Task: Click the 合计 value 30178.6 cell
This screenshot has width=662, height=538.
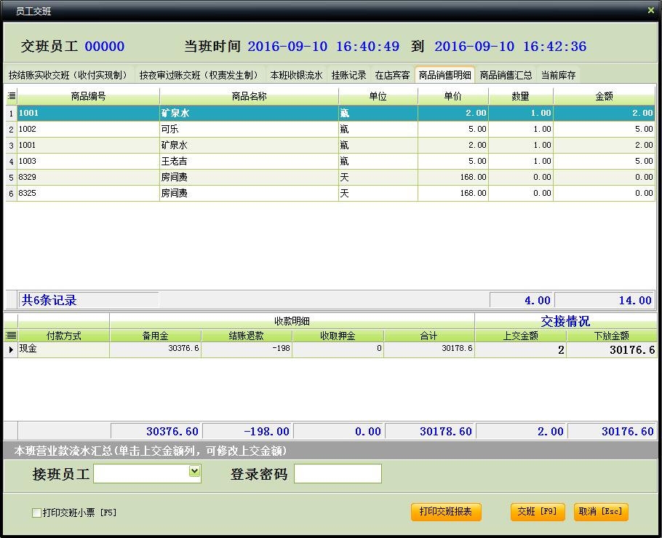Action: point(429,349)
